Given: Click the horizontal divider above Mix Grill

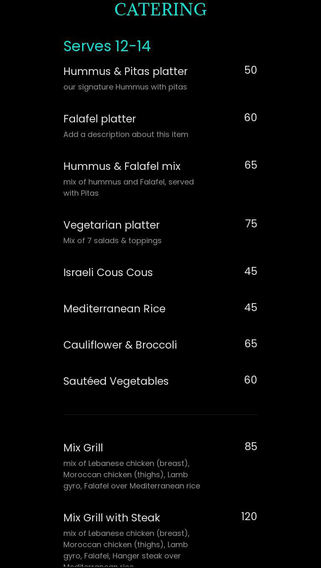Looking at the screenshot, I should (x=160, y=414).
